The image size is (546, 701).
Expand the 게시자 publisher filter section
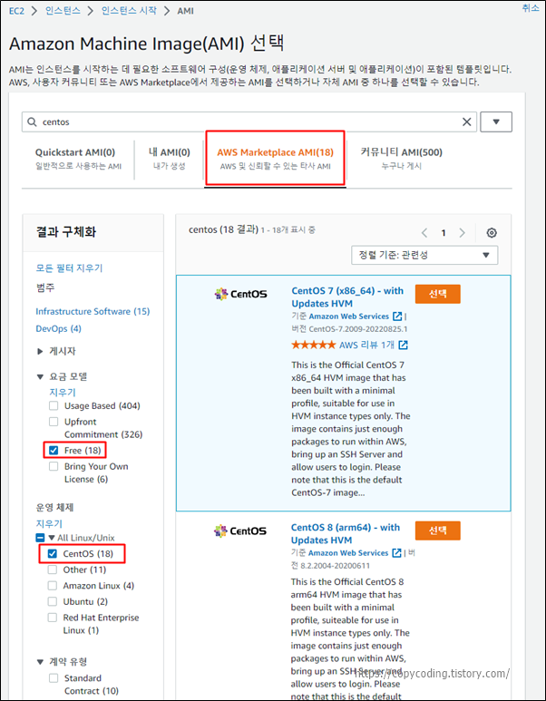40,351
